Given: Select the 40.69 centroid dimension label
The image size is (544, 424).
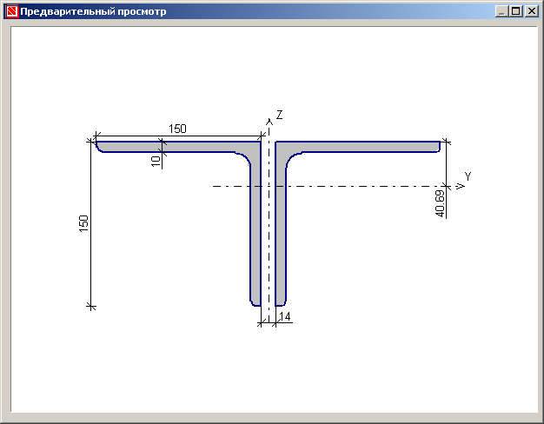Looking at the screenshot, I should pos(440,204).
